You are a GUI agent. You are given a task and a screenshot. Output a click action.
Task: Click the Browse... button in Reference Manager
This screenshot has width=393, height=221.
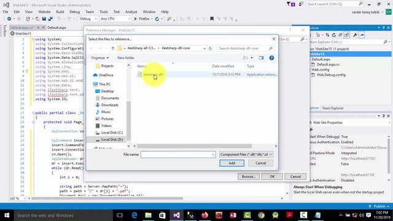pyautogui.click(x=248, y=177)
